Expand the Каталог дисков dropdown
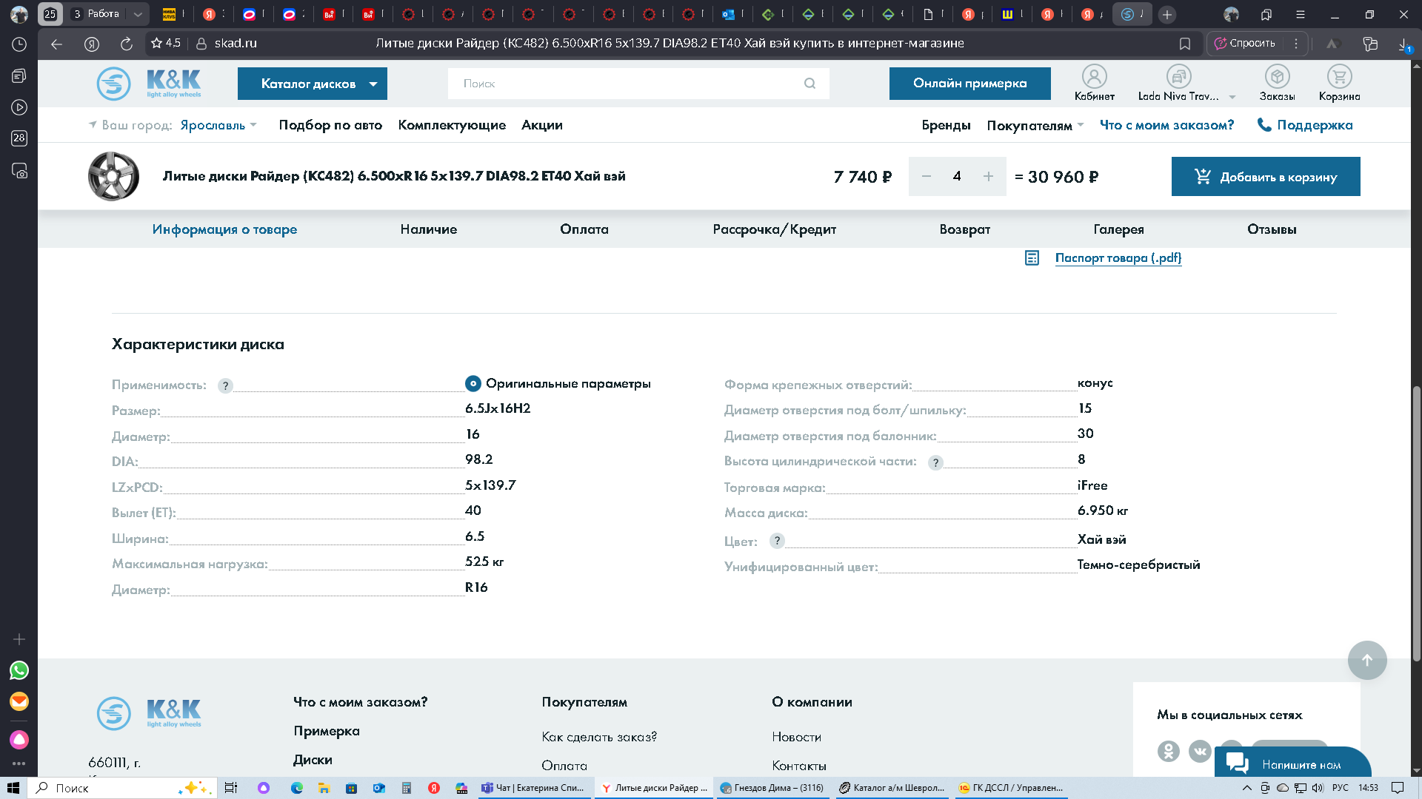Image resolution: width=1422 pixels, height=799 pixels. 312,84
